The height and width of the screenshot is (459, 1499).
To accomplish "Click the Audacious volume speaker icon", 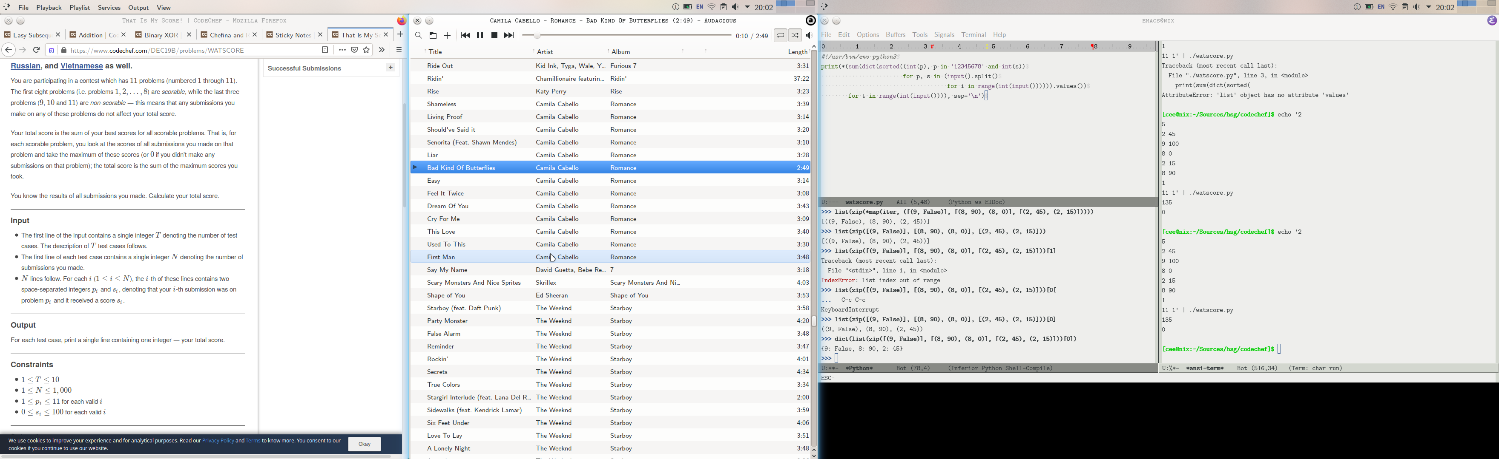I will click(809, 36).
